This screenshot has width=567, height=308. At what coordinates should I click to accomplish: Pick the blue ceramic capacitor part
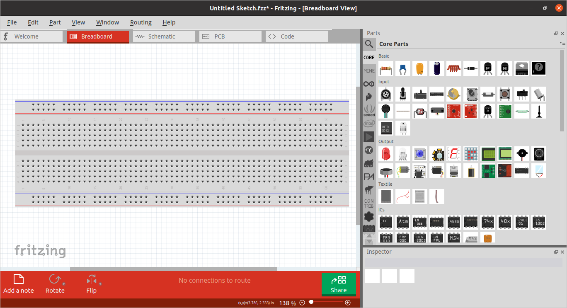[x=403, y=68]
